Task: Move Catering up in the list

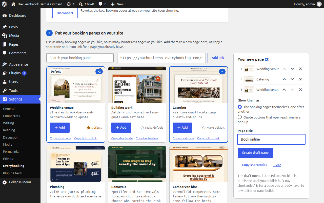Action: (x=284, y=79)
